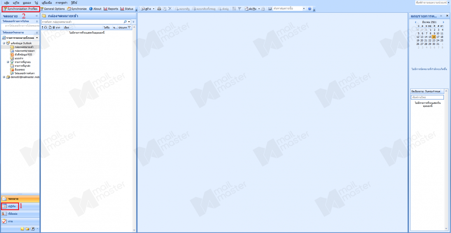Screen dimensions: 451x233
Task: Collapse the navigation pane with chevron
Action: pyautogui.click(x=37, y=16)
